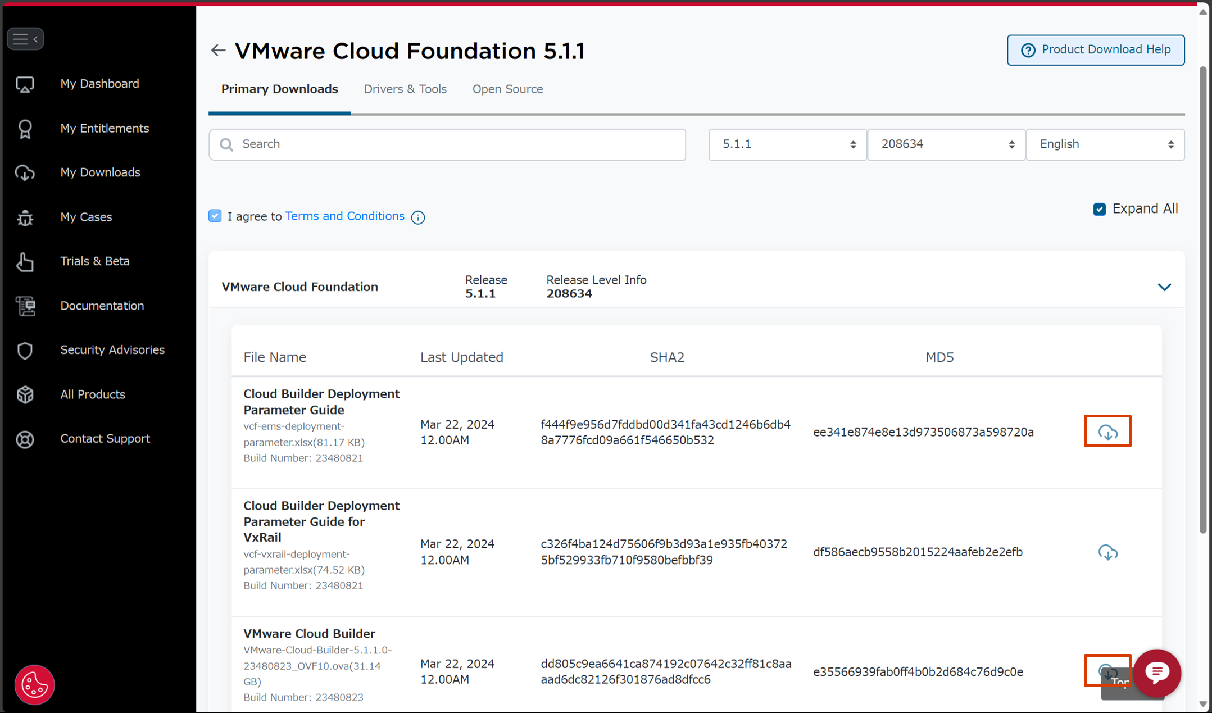The image size is (1212, 713).
Task: Toggle the I agree checkbox
Action: [215, 216]
